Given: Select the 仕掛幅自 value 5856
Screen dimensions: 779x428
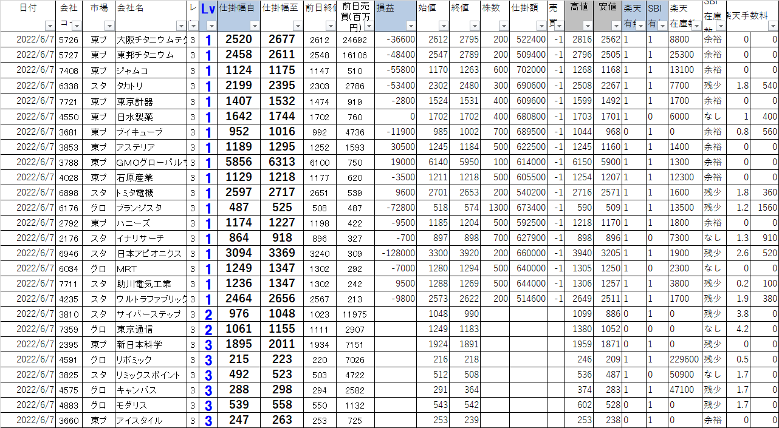Looking at the screenshot, I should pos(239,162).
